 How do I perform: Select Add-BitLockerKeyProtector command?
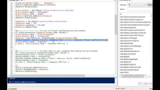[x=129, y=70]
